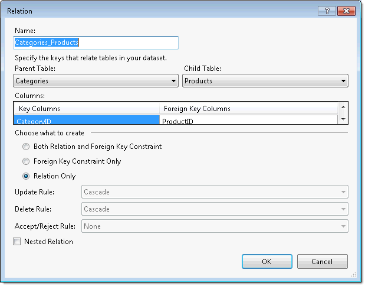Expand the Delete Rule dropdown
The width and height of the screenshot is (365, 286).
(214, 209)
